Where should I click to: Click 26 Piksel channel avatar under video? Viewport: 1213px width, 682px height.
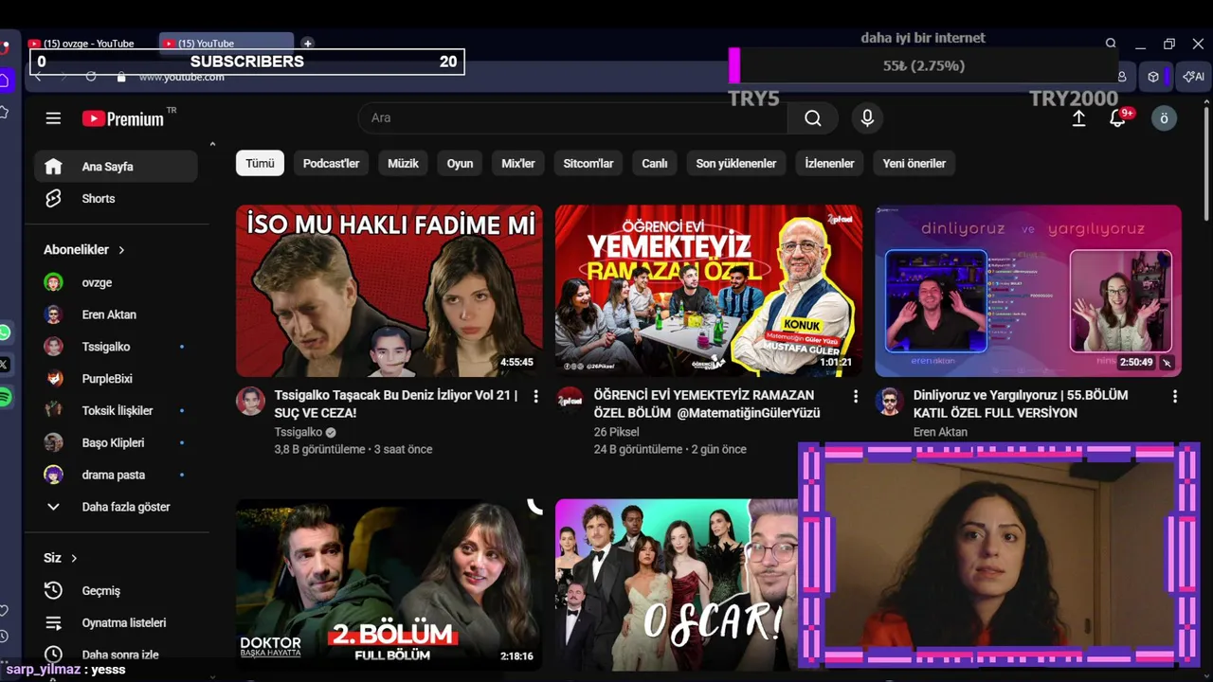(x=570, y=401)
